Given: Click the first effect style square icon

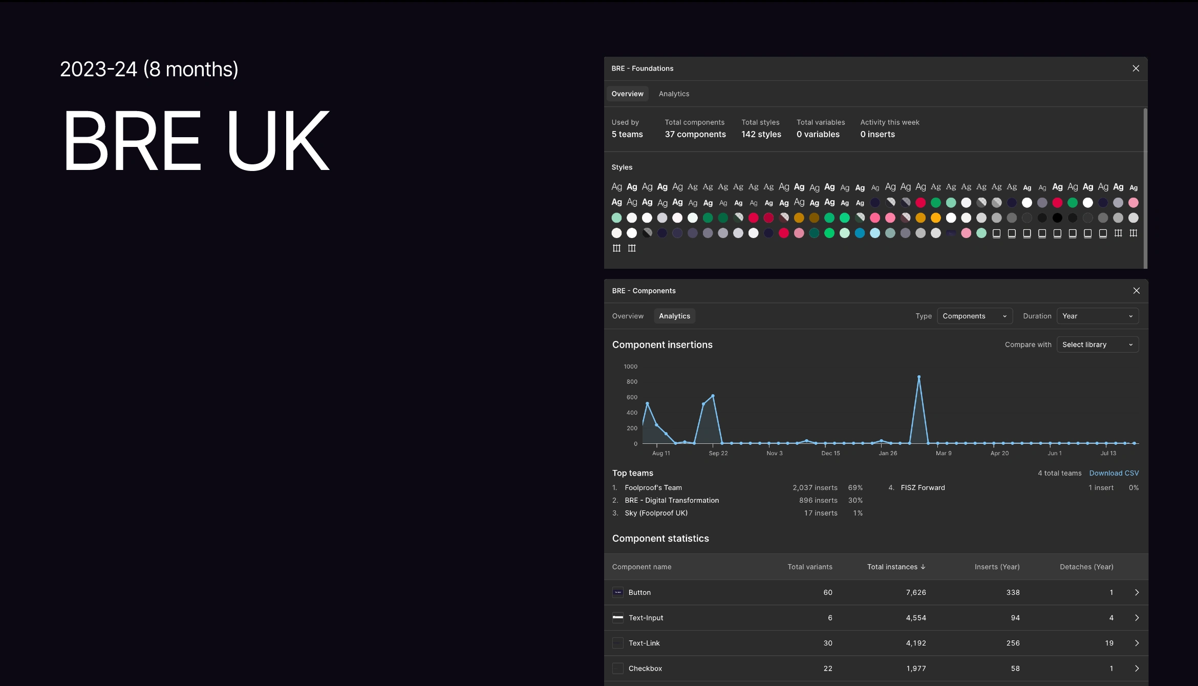Looking at the screenshot, I should [x=996, y=233].
